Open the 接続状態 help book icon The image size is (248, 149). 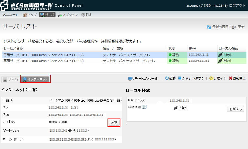144,107
